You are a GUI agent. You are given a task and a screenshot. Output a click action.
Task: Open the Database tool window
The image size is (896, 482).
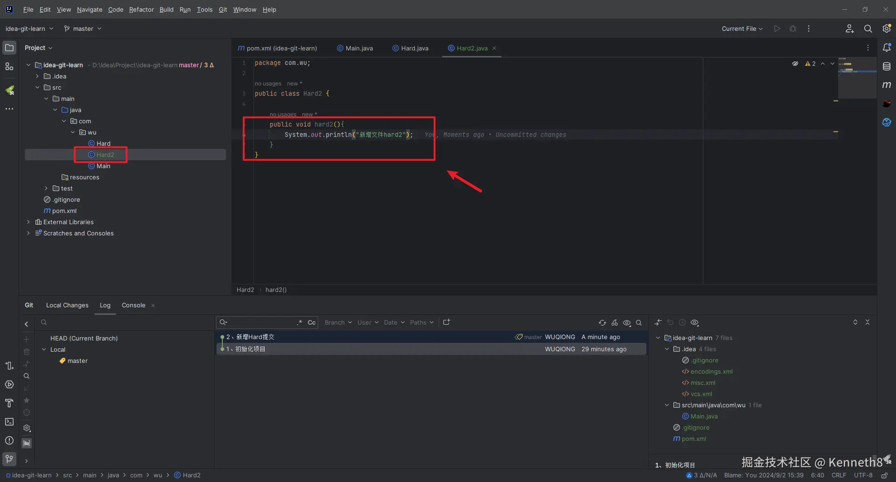click(887, 66)
